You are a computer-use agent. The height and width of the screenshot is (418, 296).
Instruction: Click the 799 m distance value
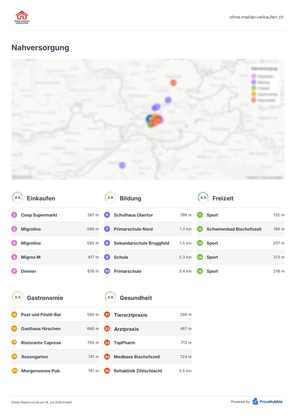point(186,215)
